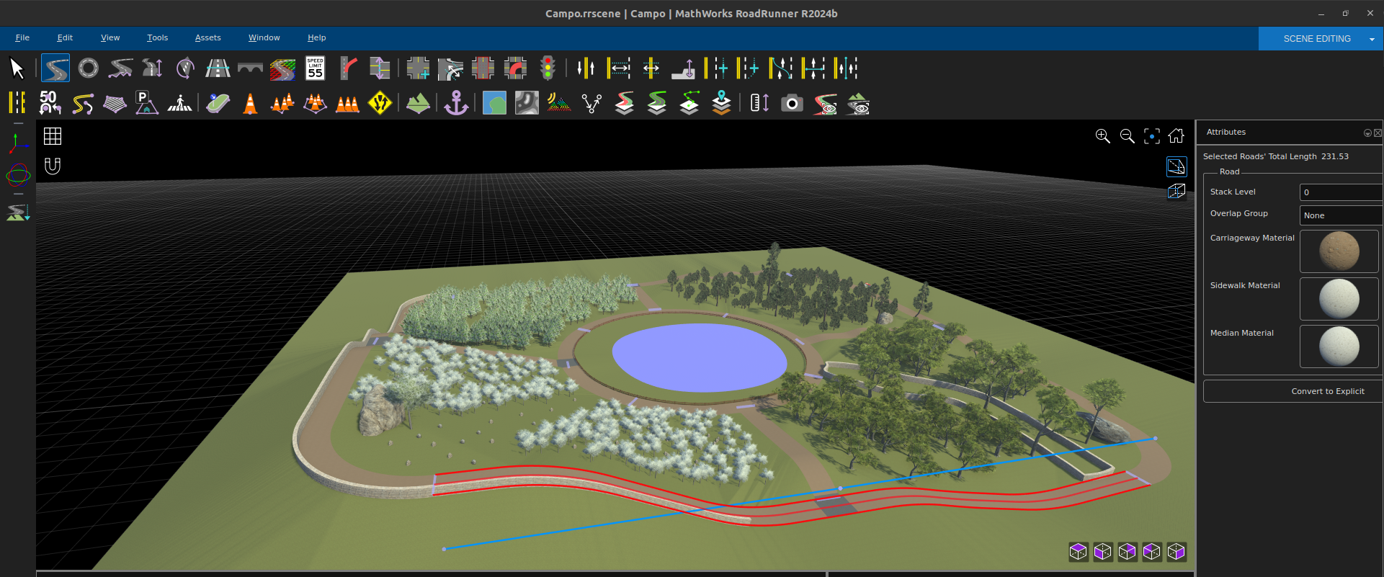Viewport: 1384px width, 577px height.
Task: Select the pedestrian crosswalk tool
Action: pos(179,103)
